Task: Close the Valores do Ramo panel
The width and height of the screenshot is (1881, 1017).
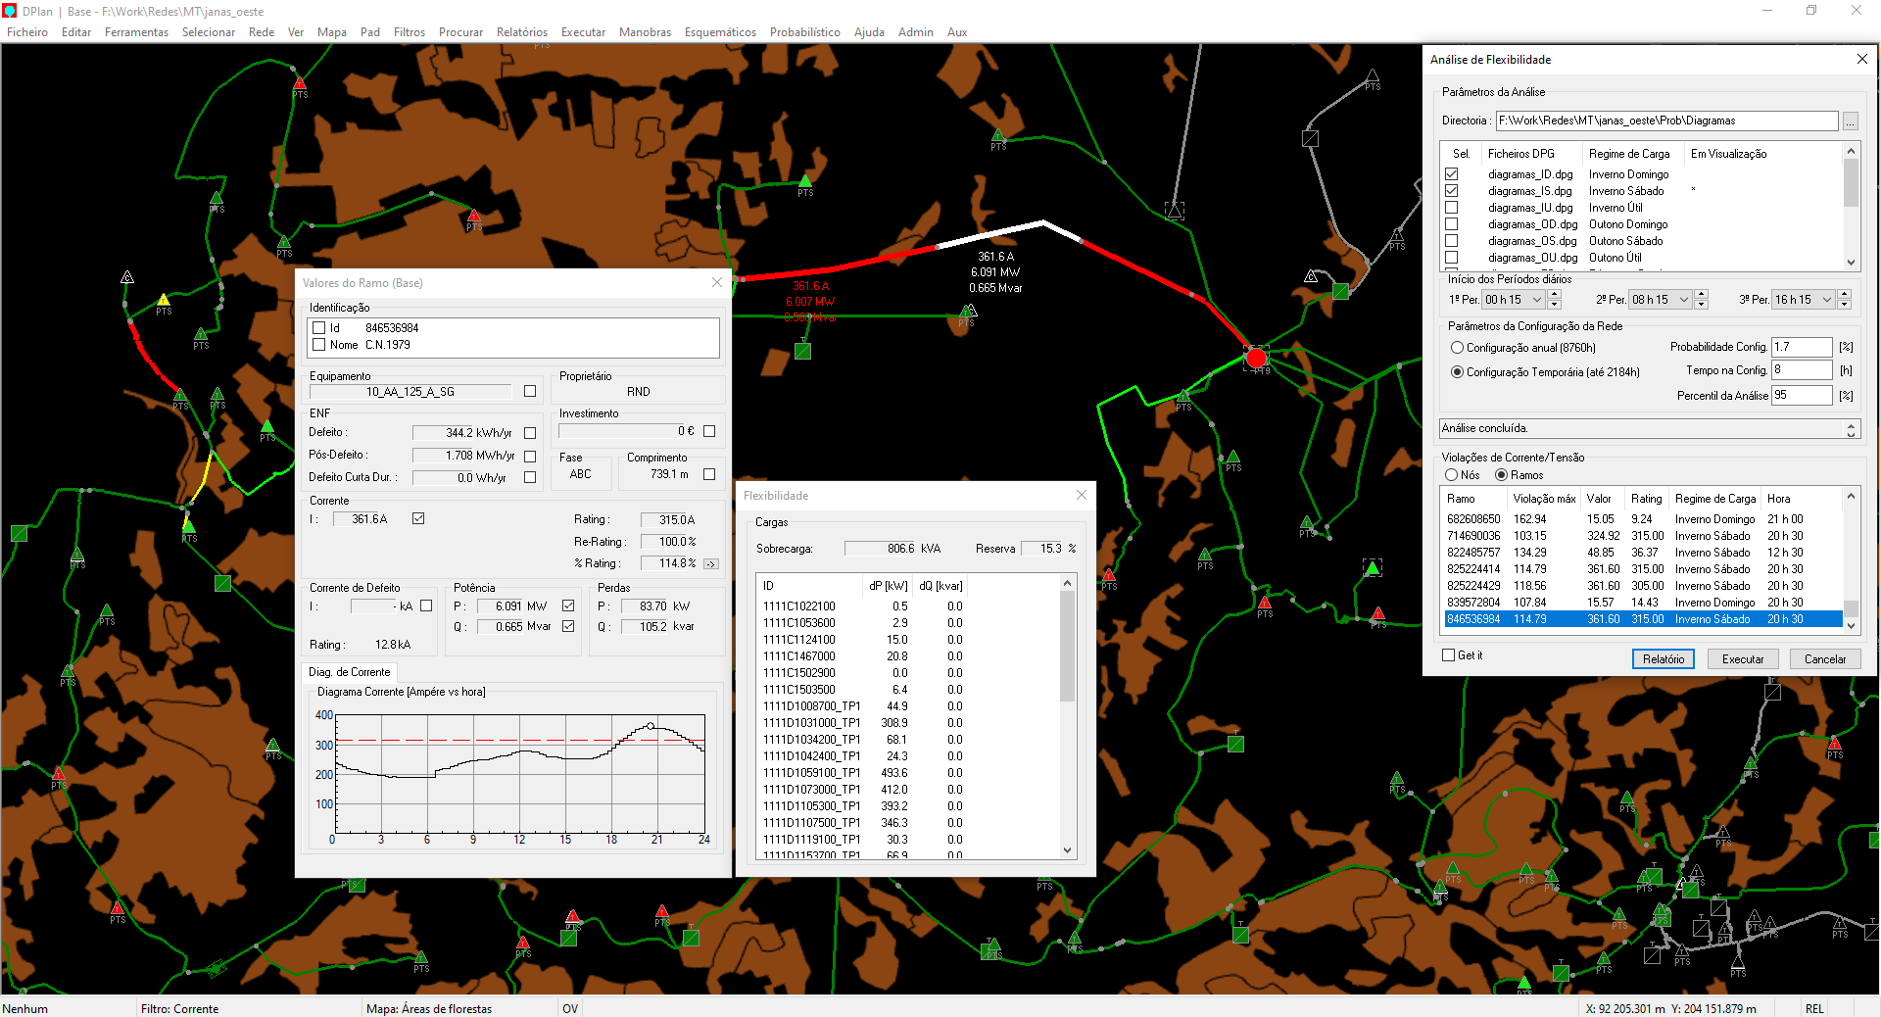Action: (x=716, y=282)
